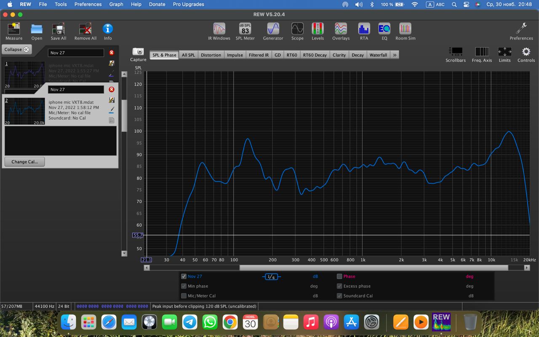The width and height of the screenshot is (539, 337).
Task: Toggle the Excess phase checkbox
Action: click(339, 286)
